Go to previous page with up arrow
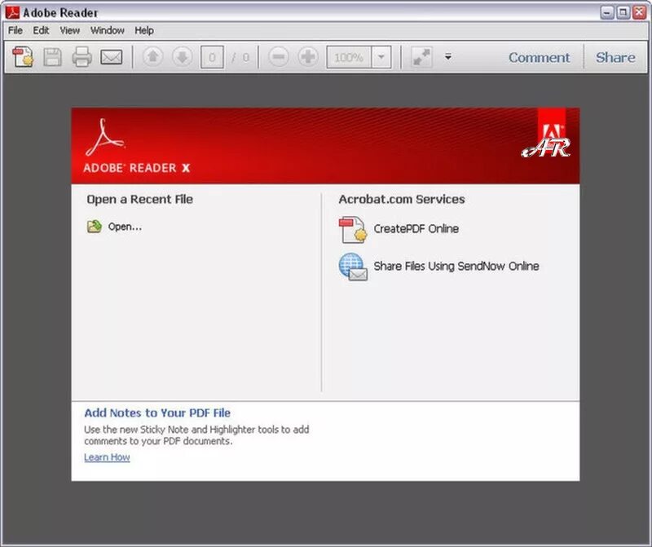652x547 pixels. click(152, 56)
